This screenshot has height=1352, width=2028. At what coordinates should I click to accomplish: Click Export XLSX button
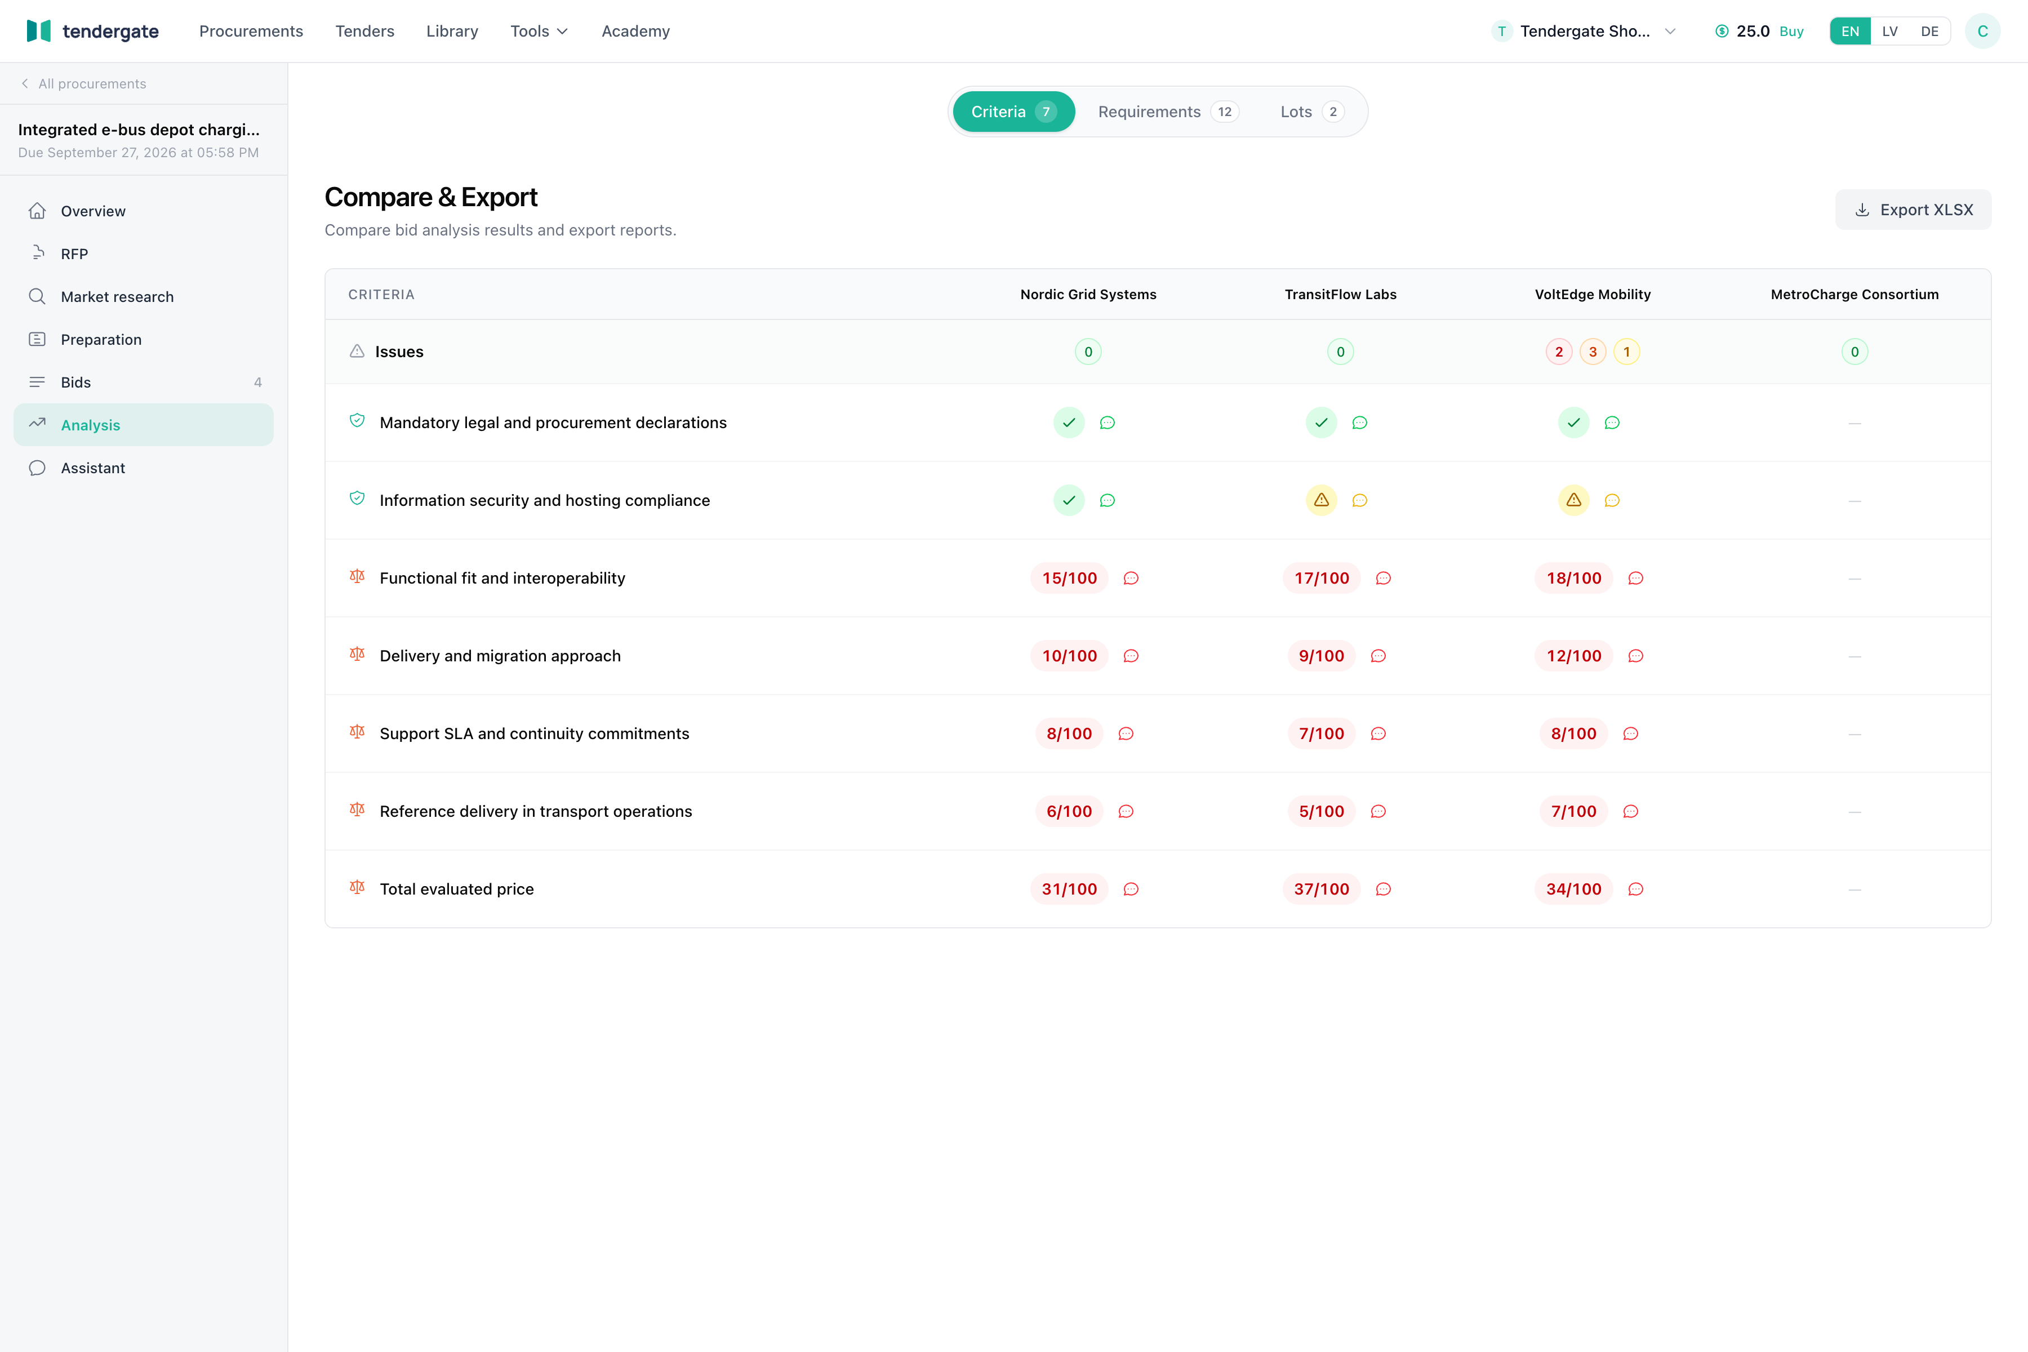pyautogui.click(x=1913, y=210)
